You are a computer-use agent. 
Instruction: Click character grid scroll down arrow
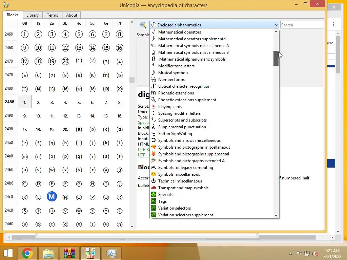point(132,226)
